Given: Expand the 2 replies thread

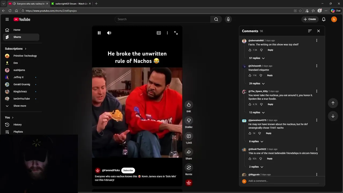Looking at the screenshot, I should tap(256, 167).
